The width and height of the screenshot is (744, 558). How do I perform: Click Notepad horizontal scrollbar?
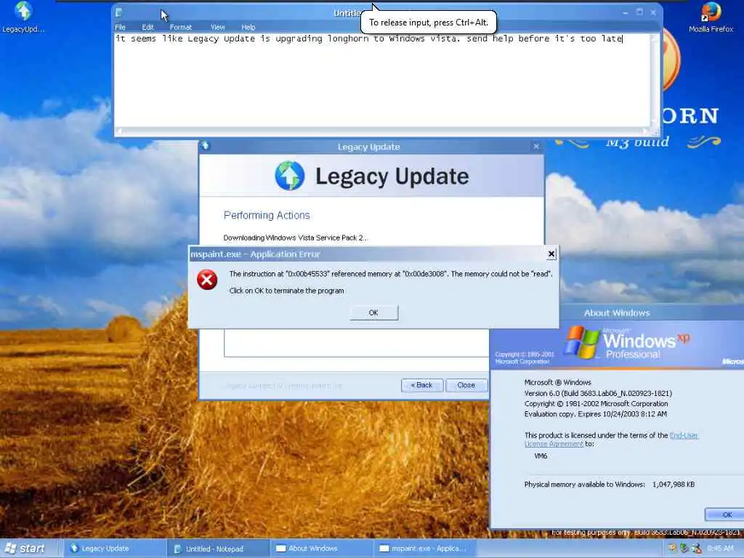(382, 131)
